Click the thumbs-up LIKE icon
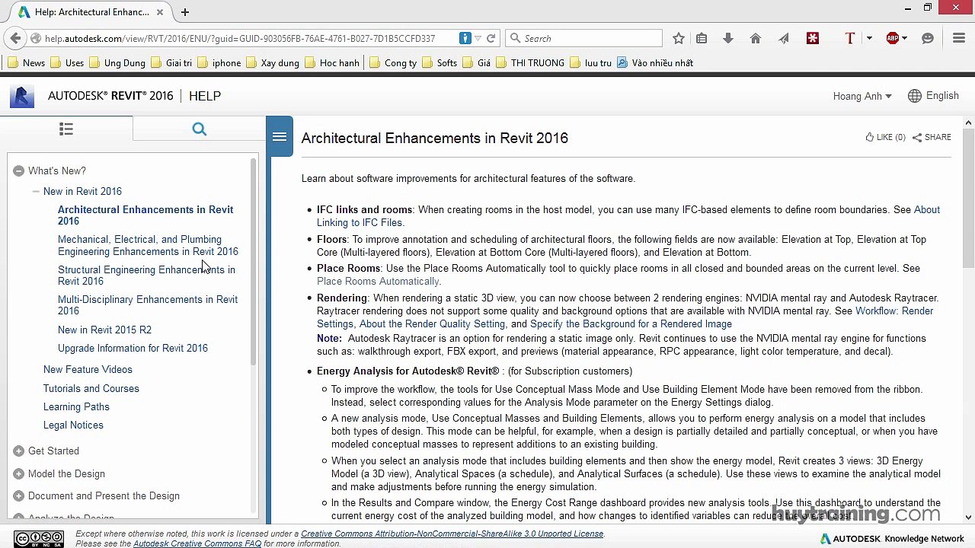The width and height of the screenshot is (975, 548). pyautogui.click(x=870, y=137)
